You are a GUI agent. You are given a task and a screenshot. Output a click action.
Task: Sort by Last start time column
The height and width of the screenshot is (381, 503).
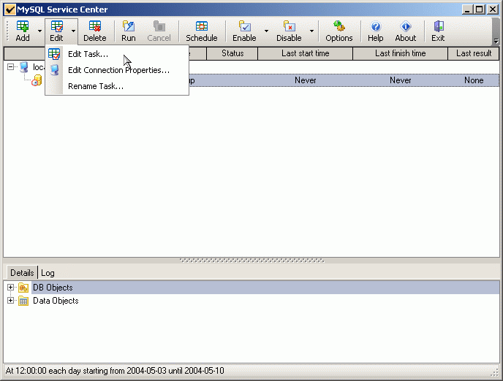pyautogui.click(x=305, y=53)
